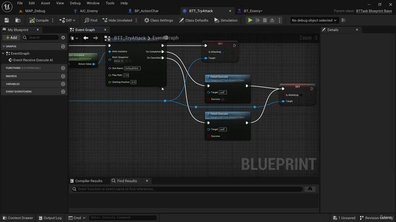Open Hide Unrelated options menu
This screenshot has height=222, width=396.
click(x=136, y=20)
